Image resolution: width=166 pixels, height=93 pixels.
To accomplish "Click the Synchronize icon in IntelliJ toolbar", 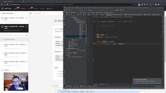I will click(69, 10).
